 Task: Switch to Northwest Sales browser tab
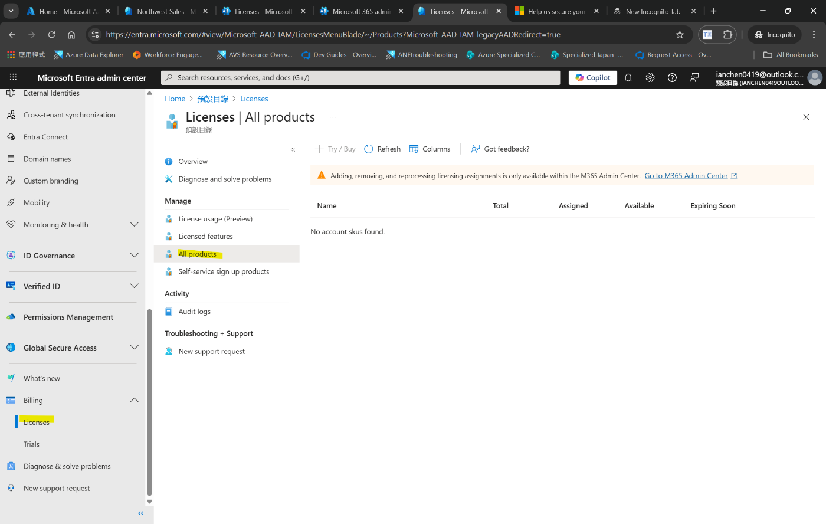pos(165,11)
